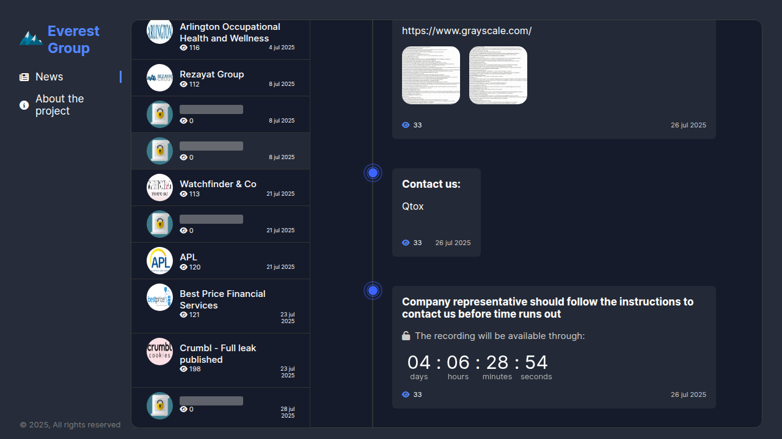Click the locked avatar dated 28 jul 2025
Screen dimensions: 782x439
pyautogui.click(x=159, y=405)
